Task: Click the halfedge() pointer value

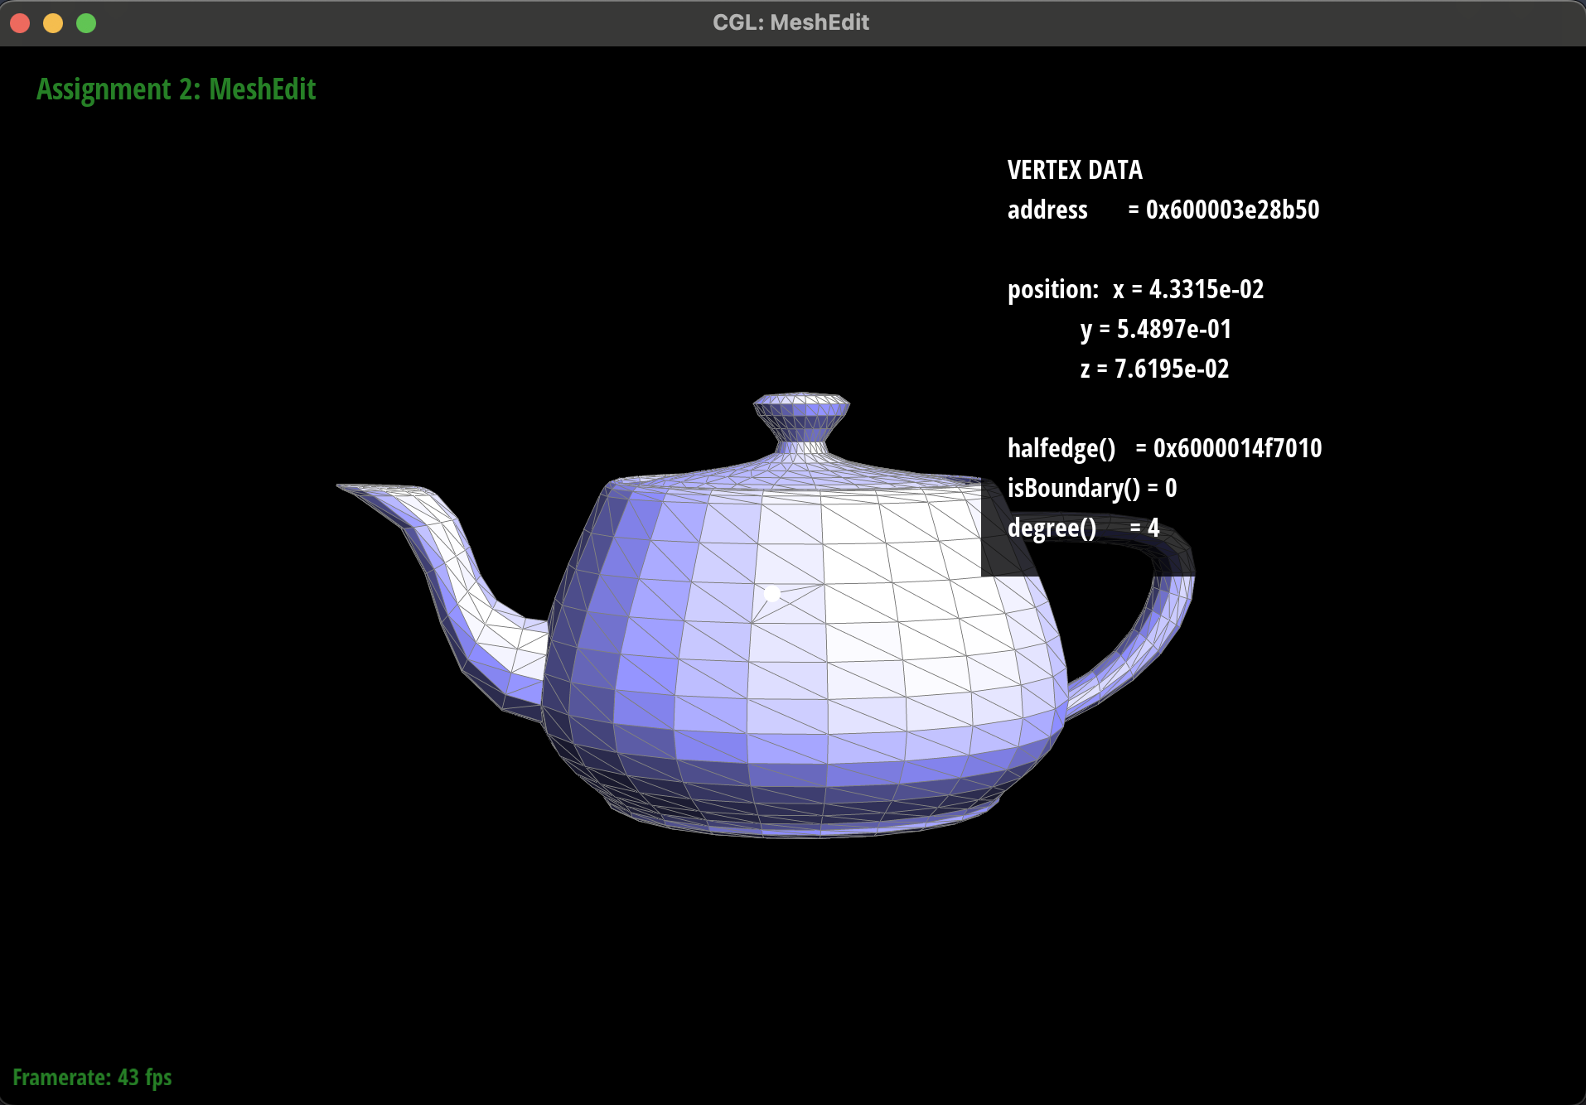Action: 1237,448
